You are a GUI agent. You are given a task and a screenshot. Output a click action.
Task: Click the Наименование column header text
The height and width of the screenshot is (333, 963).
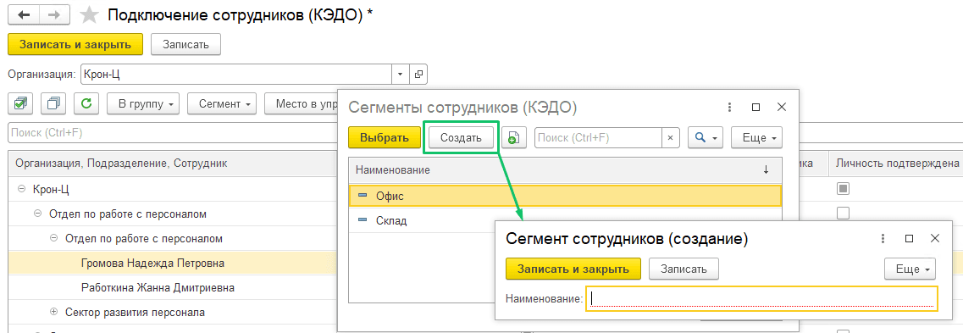coord(392,170)
